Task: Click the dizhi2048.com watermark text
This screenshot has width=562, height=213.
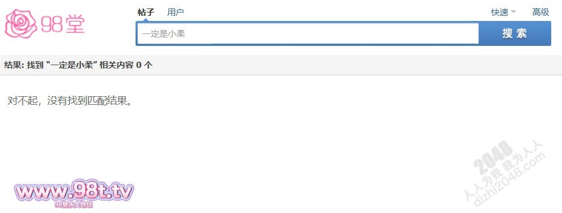Action: pos(510,180)
